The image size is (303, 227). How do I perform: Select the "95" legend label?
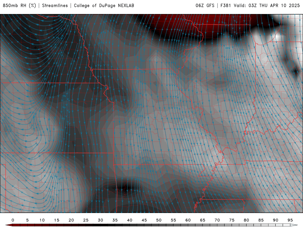pos(290,220)
